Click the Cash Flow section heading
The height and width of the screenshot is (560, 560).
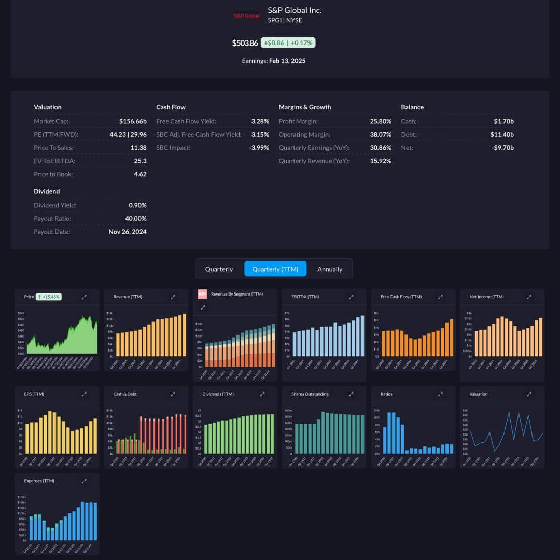click(171, 107)
